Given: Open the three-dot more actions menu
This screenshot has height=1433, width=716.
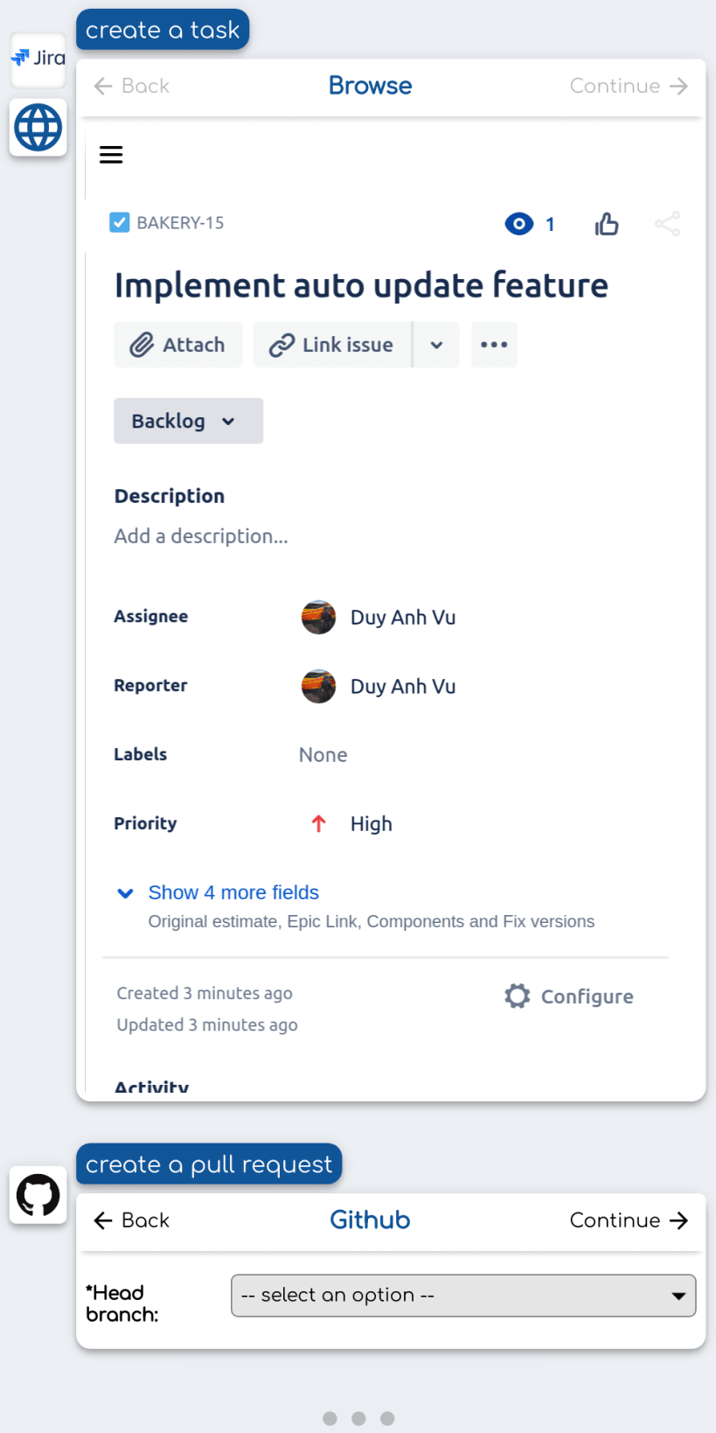Looking at the screenshot, I should point(494,345).
